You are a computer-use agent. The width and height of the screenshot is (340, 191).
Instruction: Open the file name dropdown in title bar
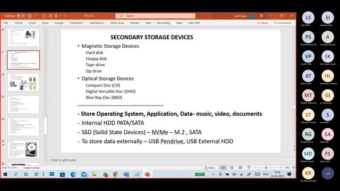click(98, 16)
